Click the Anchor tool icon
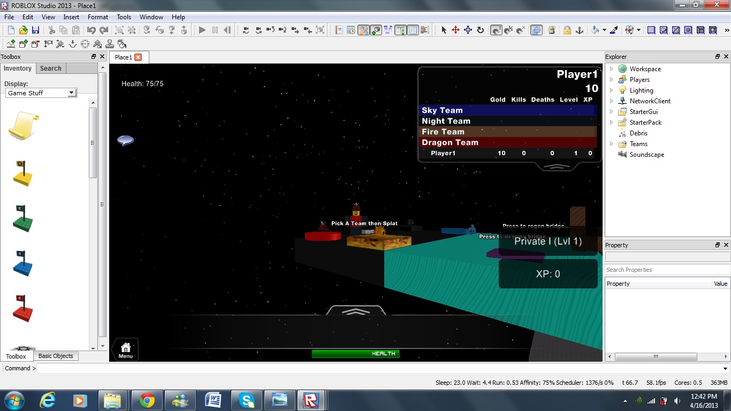Image resolution: width=731 pixels, height=411 pixels. 579,30
